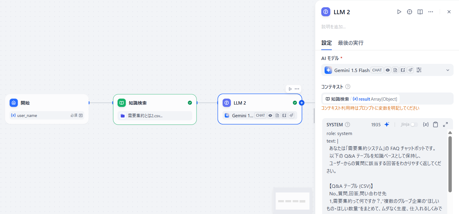Insert a variable with the {x} icon in SYSTEM
This screenshot has width=459, height=214.
[x=426, y=124]
